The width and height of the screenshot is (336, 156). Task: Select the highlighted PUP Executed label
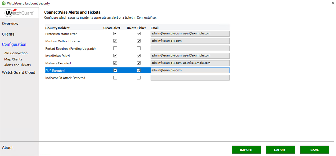[x=55, y=71]
